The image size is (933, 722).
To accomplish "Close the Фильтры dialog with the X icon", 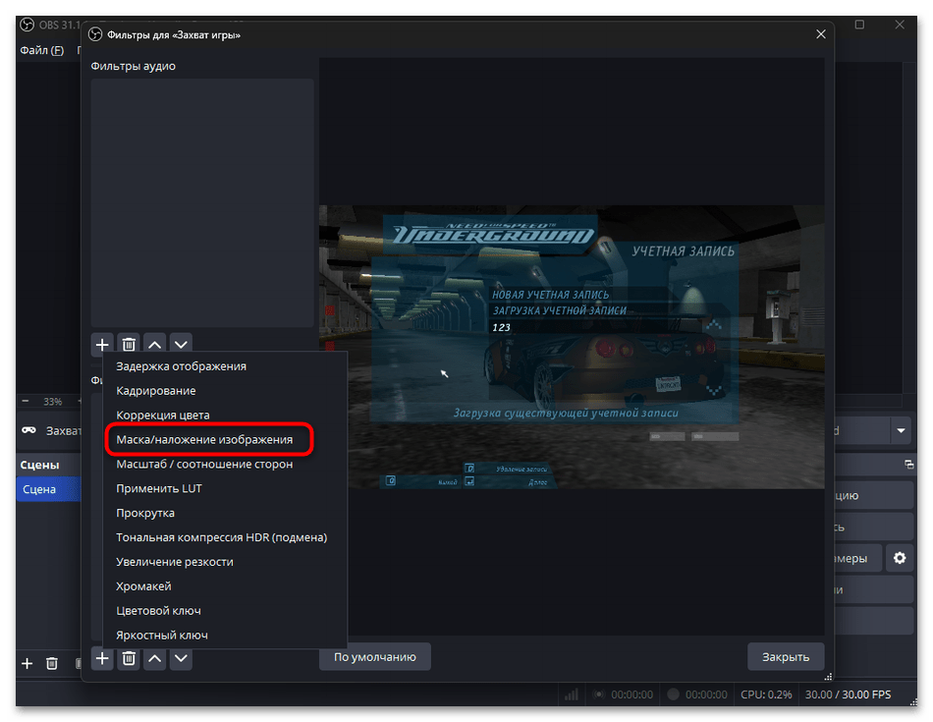I will (x=820, y=34).
